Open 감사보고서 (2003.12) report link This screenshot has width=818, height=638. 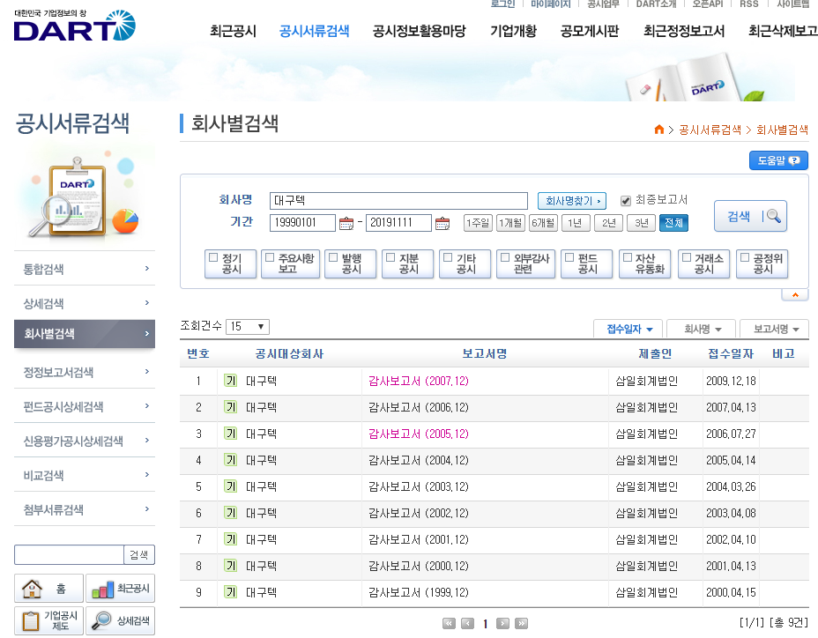tap(419, 486)
